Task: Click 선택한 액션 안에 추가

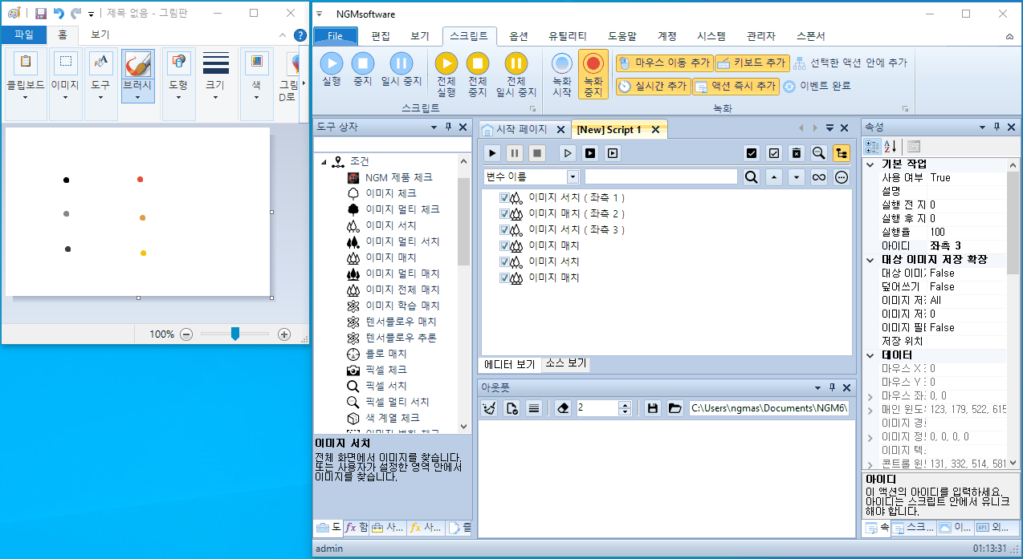Action: (x=850, y=63)
